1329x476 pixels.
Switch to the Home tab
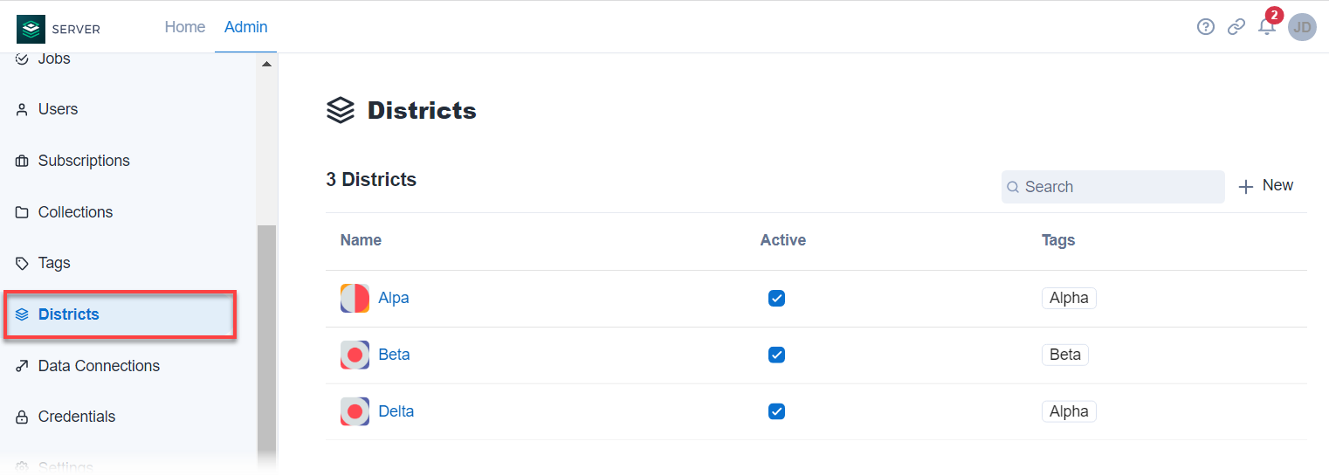pyautogui.click(x=185, y=27)
